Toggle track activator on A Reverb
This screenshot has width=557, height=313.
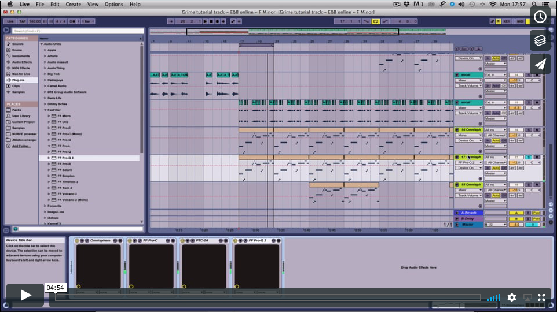tap(516, 213)
